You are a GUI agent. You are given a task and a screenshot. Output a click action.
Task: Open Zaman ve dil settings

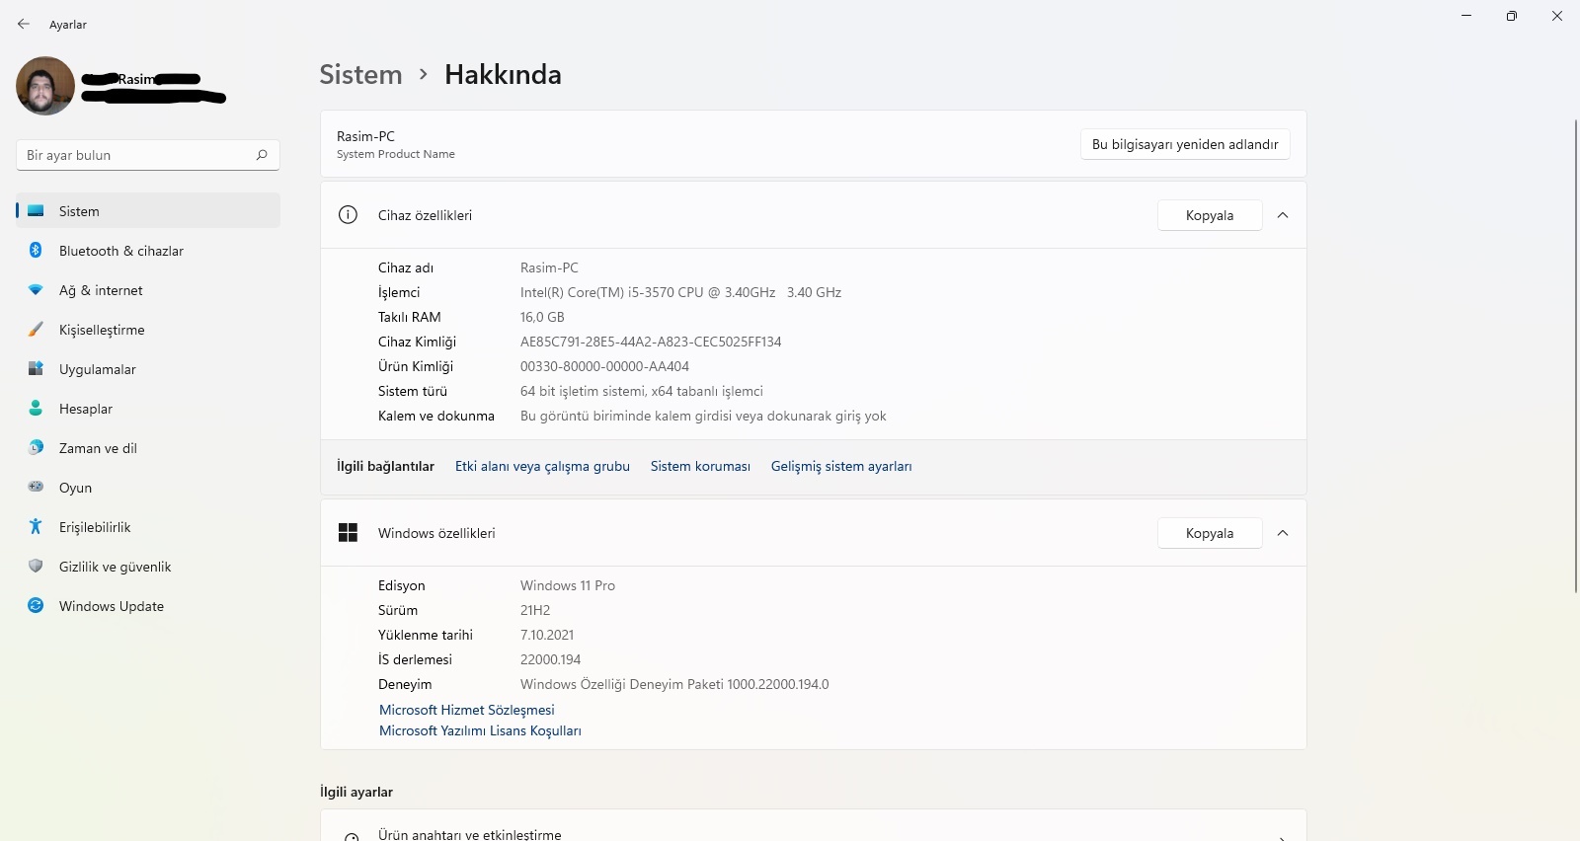[148, 448]
